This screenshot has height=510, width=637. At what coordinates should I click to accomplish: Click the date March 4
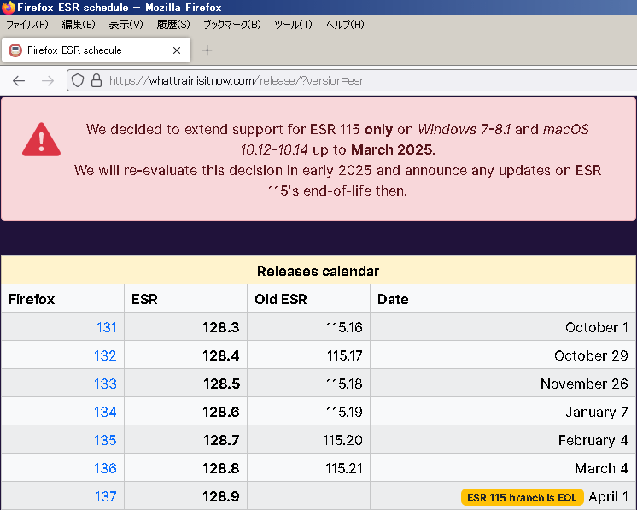(x=601, y=468)
